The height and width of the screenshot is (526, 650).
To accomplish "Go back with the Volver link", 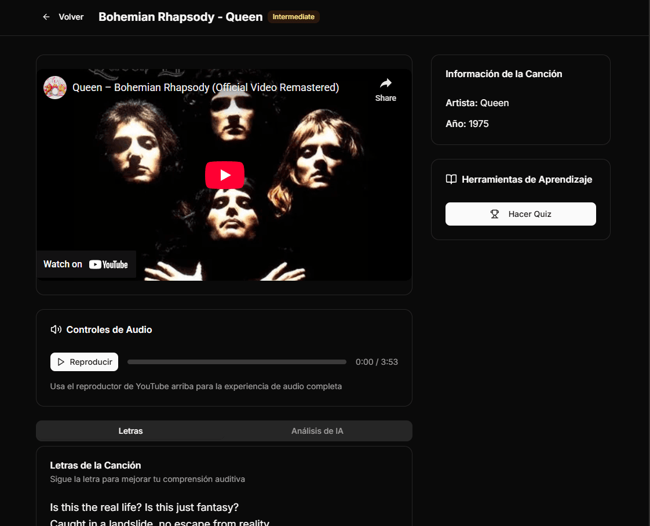I will click(x=71, y=17).
